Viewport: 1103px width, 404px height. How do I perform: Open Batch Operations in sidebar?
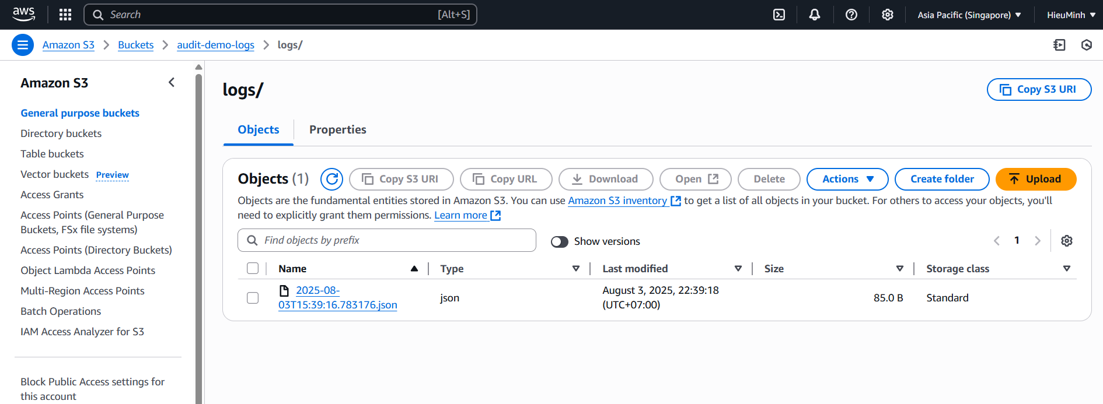coord(61,311)
